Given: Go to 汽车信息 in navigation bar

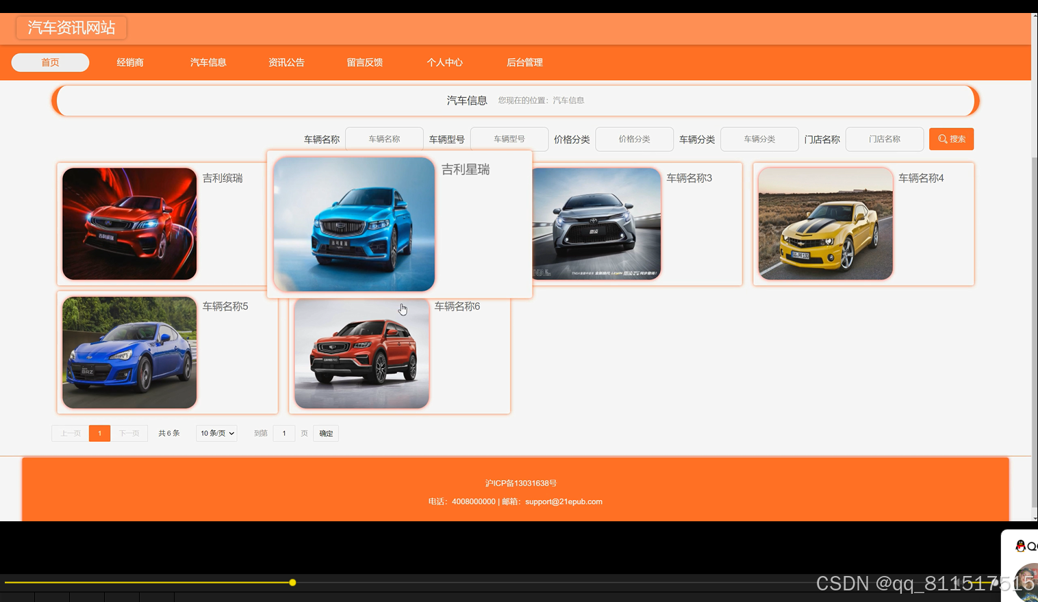Looking at the screenshot, I should click(208, 62).
